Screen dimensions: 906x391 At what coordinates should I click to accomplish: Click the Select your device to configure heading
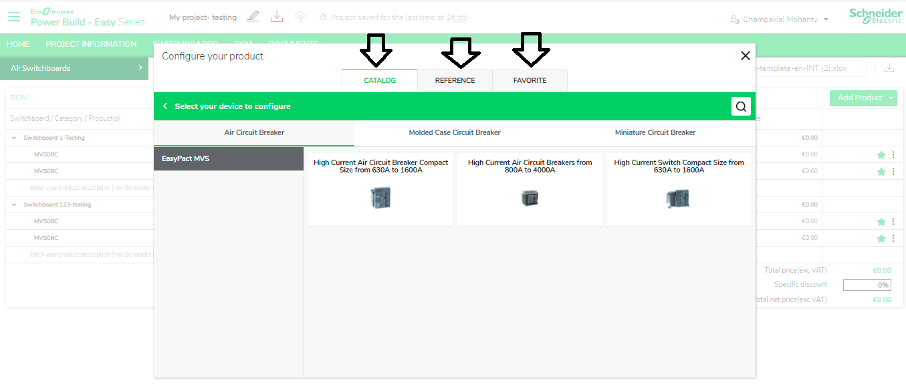(x=233, y=106)
